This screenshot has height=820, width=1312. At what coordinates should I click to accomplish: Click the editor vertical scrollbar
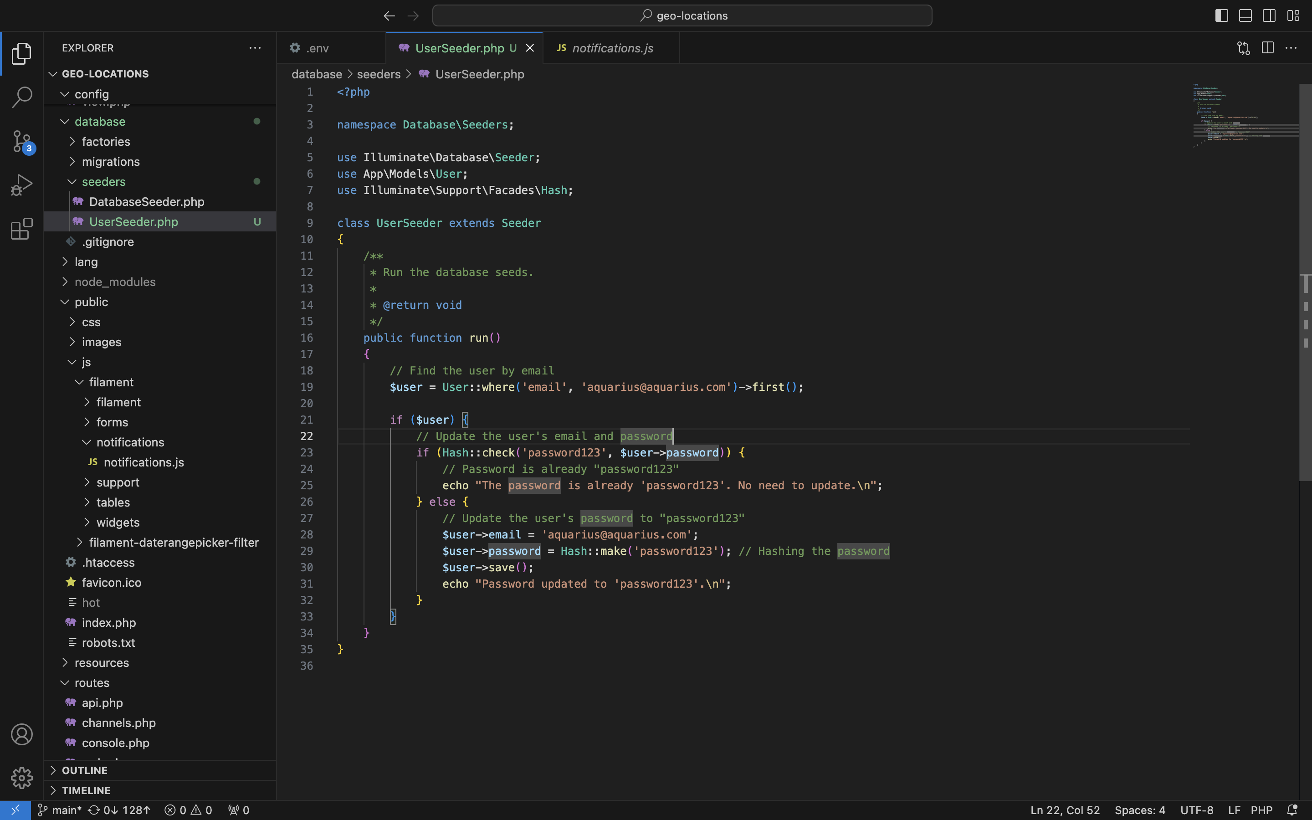(x=1305, y=282)
